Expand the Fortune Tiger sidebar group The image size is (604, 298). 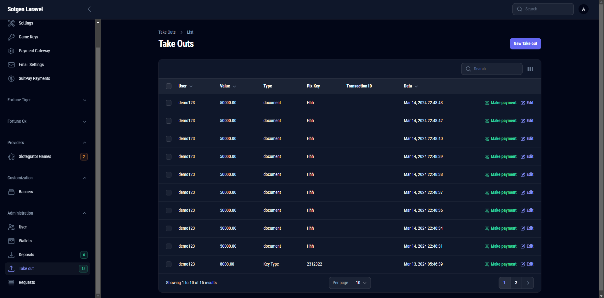point(84,100)
